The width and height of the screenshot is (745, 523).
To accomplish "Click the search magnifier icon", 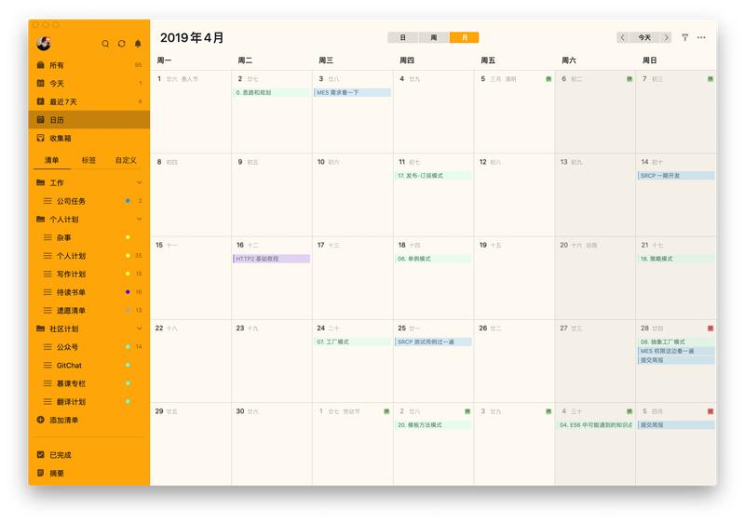I will (x=105, y=44).
